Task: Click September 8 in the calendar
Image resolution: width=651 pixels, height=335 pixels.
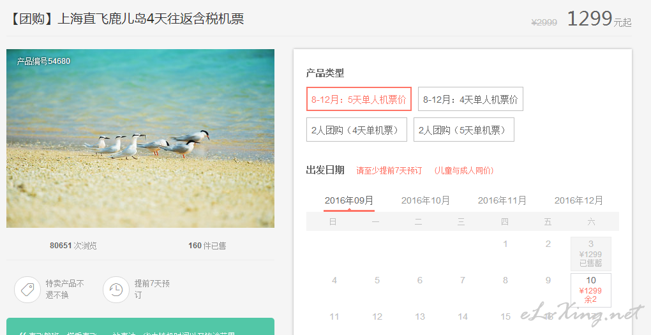Action: 505,280
